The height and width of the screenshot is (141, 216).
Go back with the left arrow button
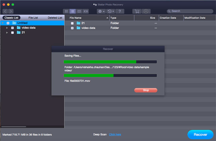5,11
